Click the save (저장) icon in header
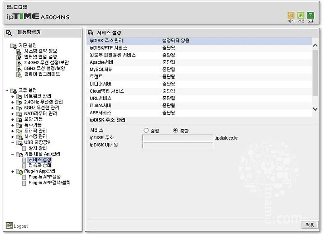The height and width of the screenshot is (234, 326). [x=301, y=15]
